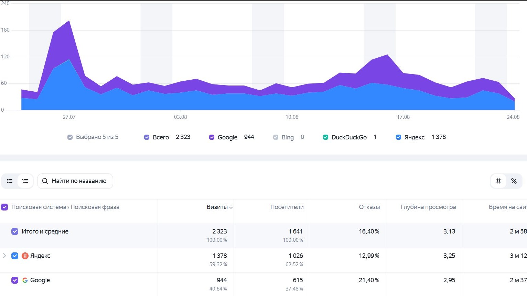Click the Google row name

[x=40, y=280]
